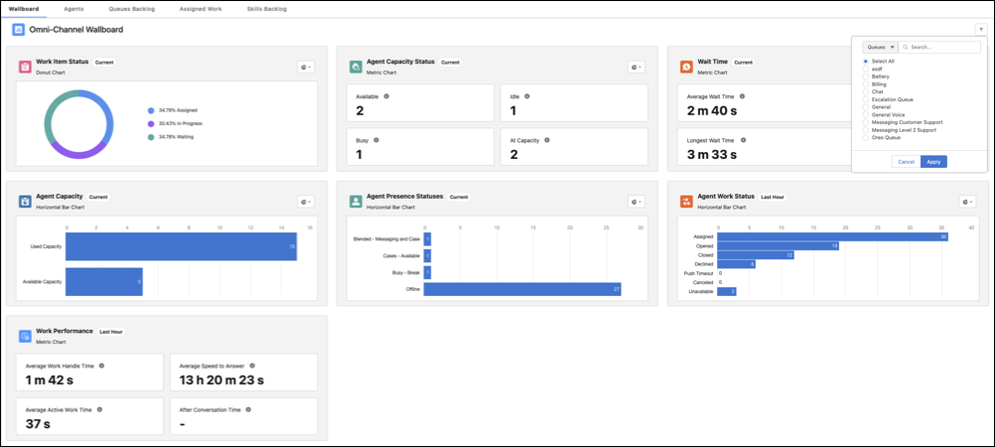Select the Billing queue radio button

(x=866, y=82)
